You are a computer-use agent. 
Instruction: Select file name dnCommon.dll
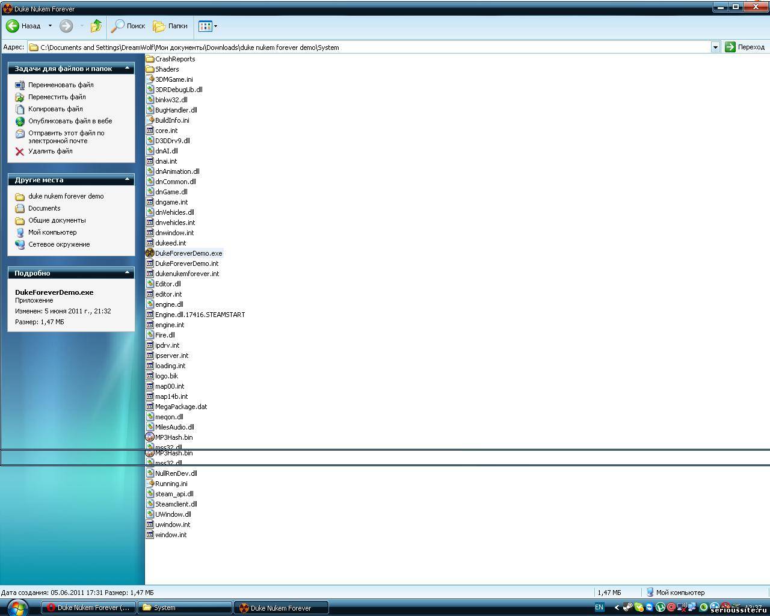[176, 182]
